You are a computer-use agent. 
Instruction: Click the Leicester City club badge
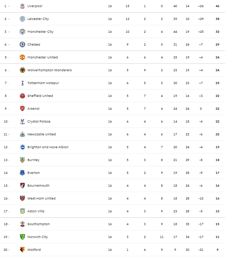pyautogui.click(x=22, y=19)
